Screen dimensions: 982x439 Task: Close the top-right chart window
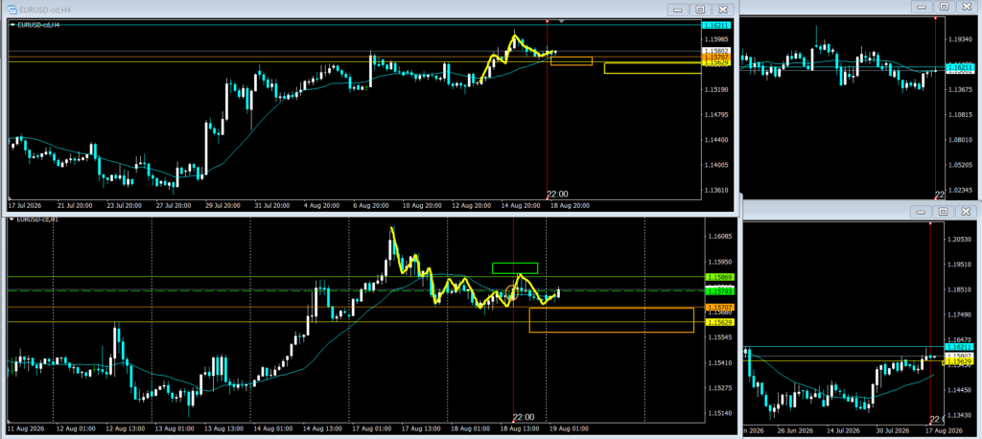967,7
